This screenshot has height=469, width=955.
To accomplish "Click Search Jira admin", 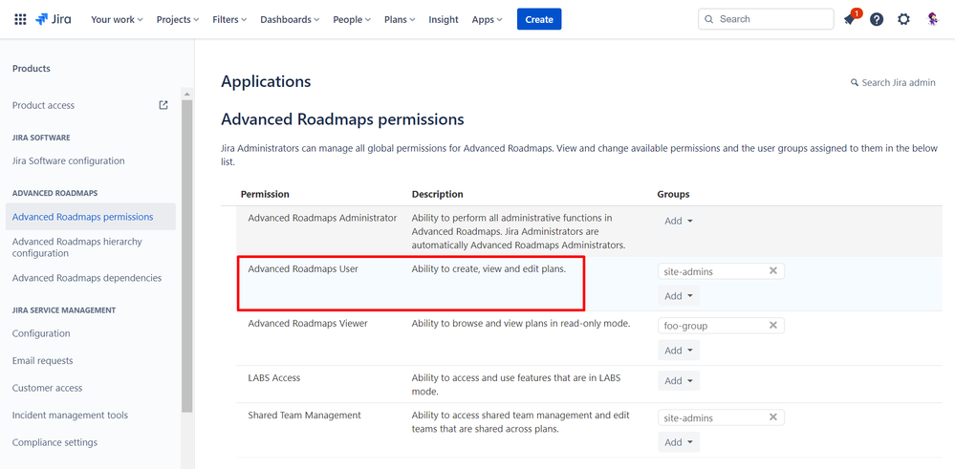I will [x=893, y=83].
